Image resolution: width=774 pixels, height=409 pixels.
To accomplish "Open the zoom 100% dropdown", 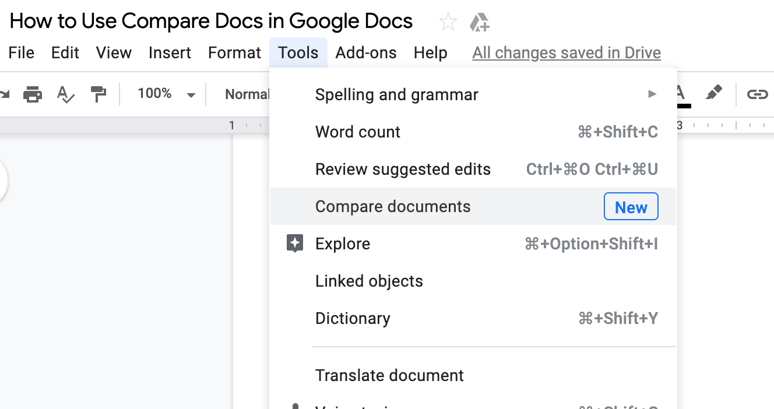I will [x=166, y=94].
